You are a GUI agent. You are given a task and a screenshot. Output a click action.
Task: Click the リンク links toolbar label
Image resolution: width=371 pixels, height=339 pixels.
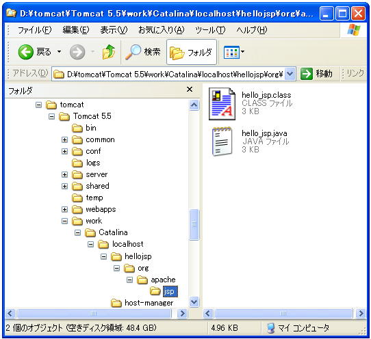(x=355, y=73)
